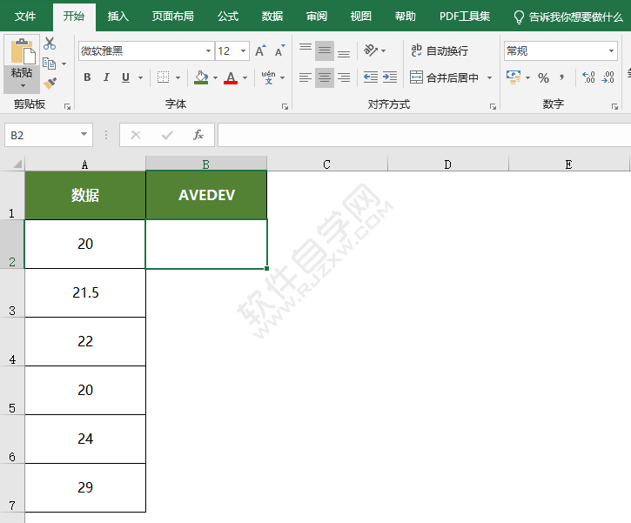Toggle middle vertical alignment
This screenshot has height=523, width=631.
[325, 51]
